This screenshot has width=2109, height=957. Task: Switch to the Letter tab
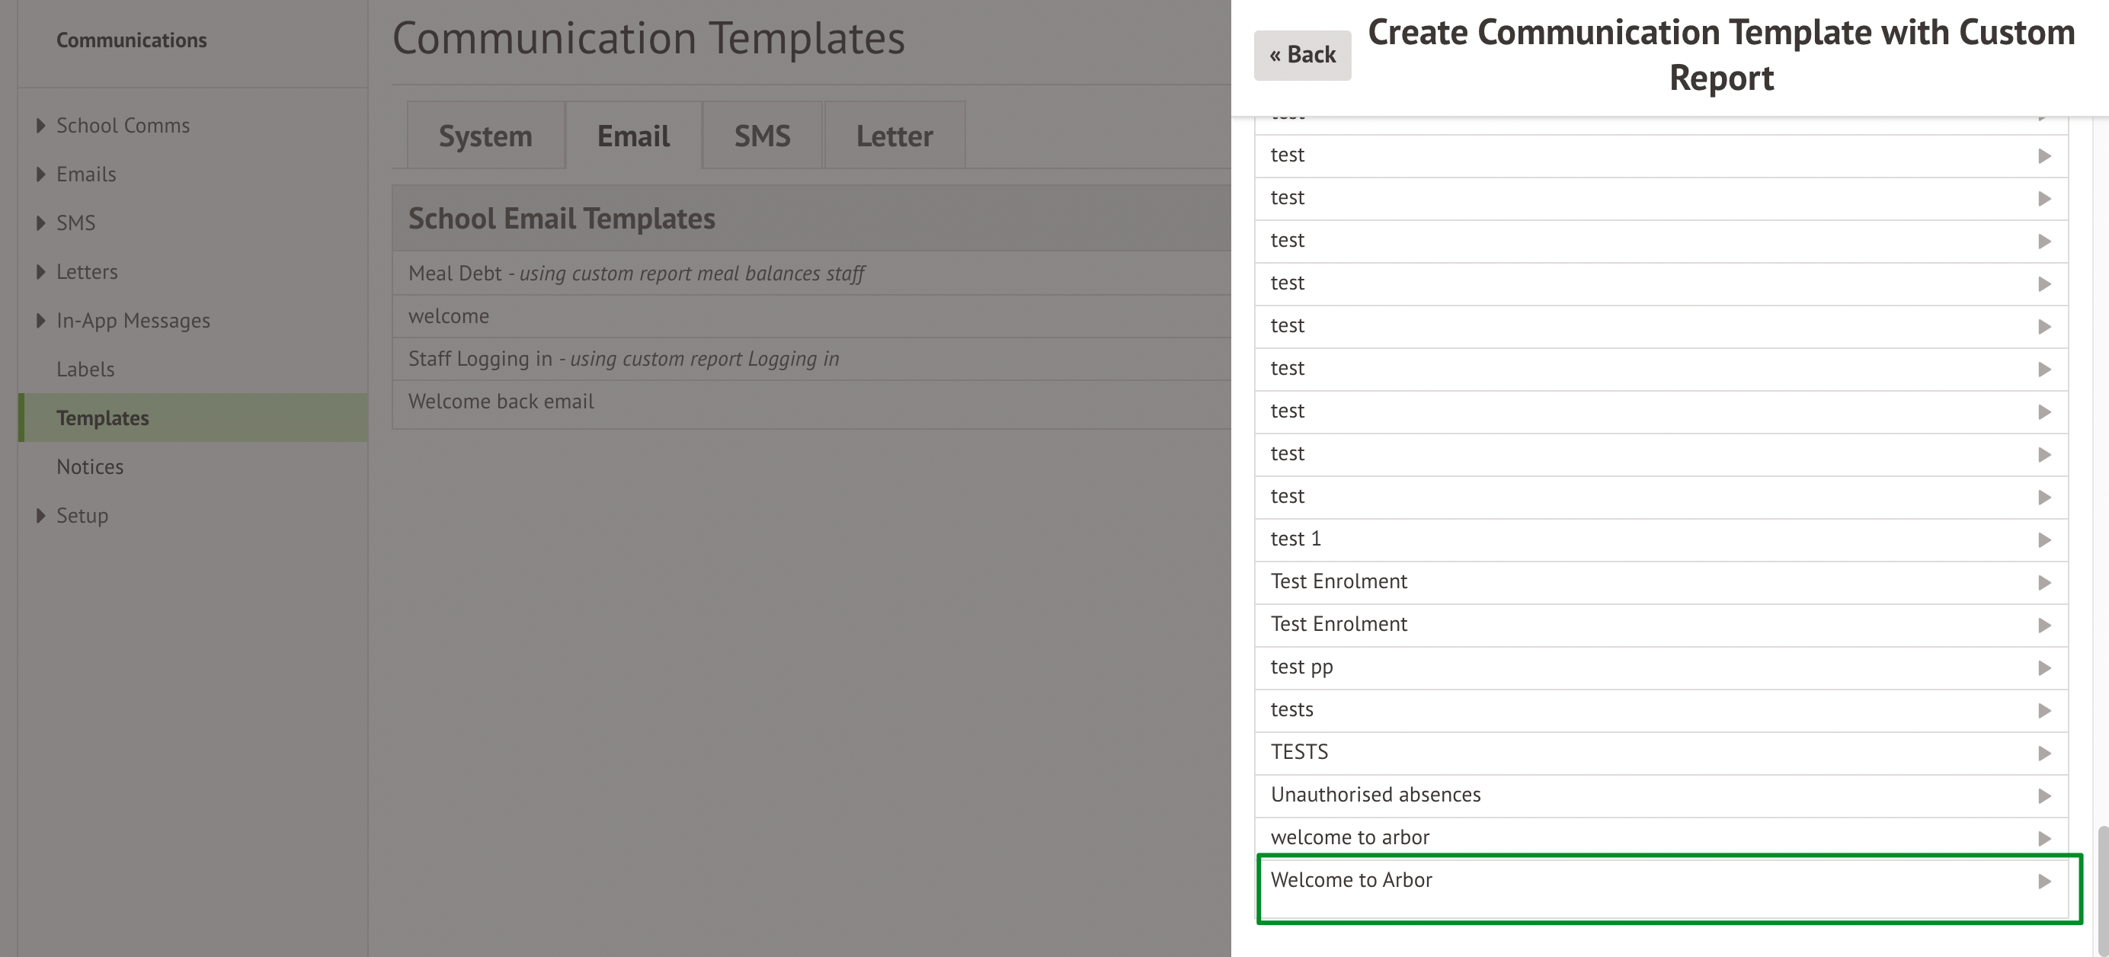pyautogui.click(x=894, y=136)
